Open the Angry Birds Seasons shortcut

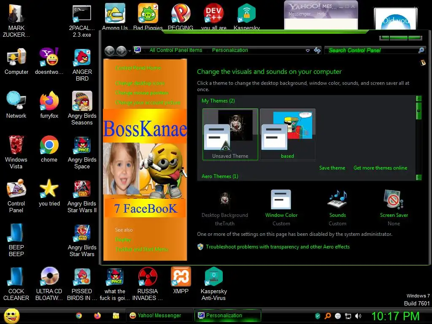(82, 108)
